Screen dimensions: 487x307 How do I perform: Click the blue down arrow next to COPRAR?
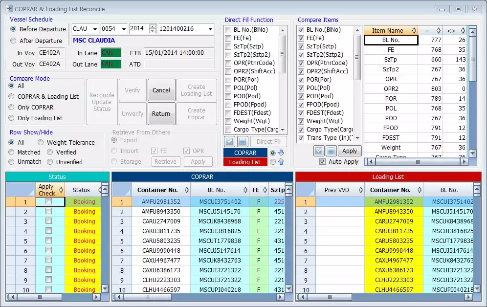(281, 153)
